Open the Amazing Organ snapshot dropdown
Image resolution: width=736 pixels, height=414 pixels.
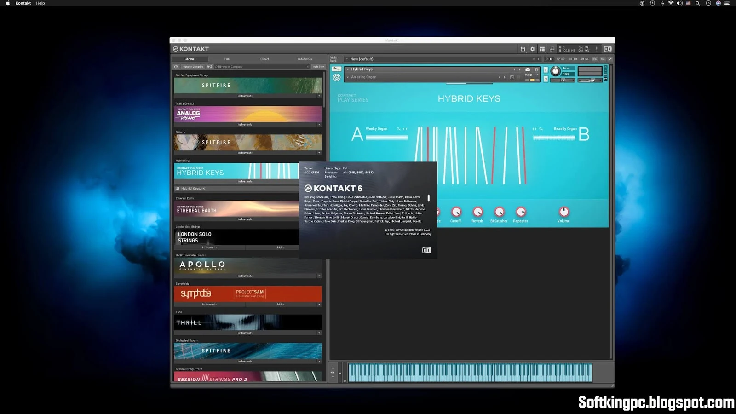[x=348, y=77]
